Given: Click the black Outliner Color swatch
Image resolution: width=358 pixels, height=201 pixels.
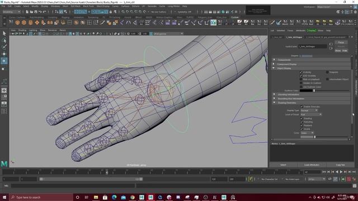Looking at the screenshot, I should [x=306, y=90].
